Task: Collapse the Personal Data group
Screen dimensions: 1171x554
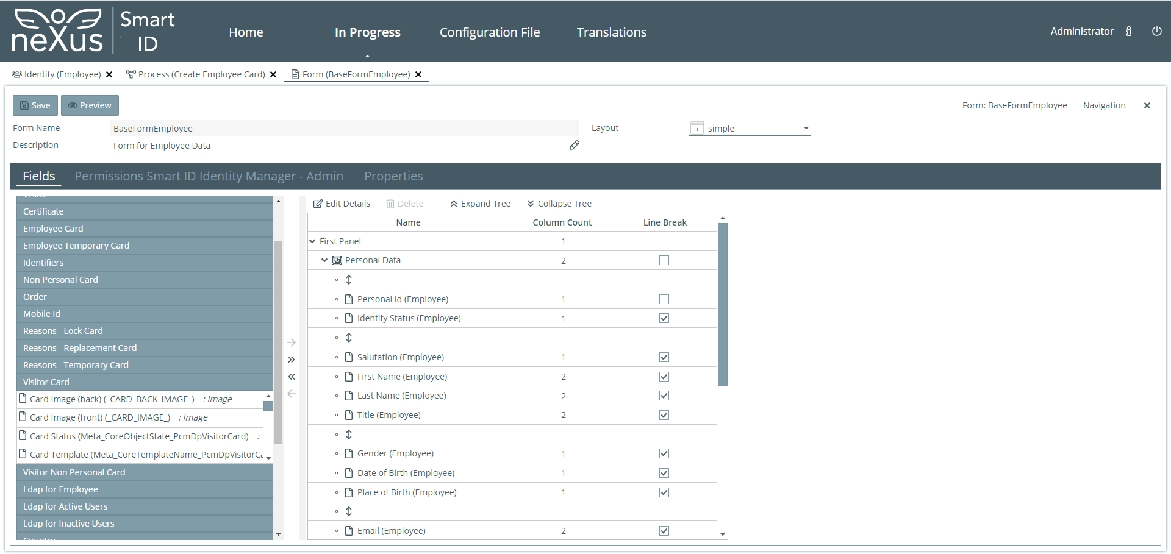Action: pyautogui.click(x=324, y=260)
